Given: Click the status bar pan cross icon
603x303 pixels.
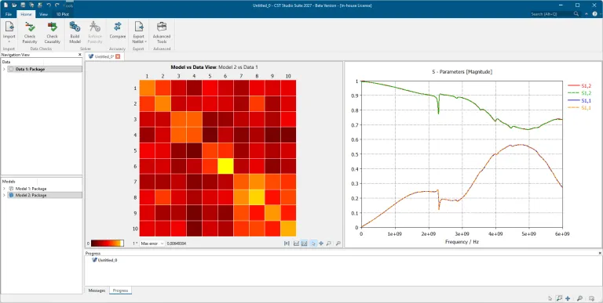Looking at the screenshot, I should (568, 298).
